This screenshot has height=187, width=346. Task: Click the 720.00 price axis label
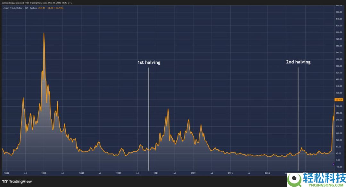[x=339, y=39]
